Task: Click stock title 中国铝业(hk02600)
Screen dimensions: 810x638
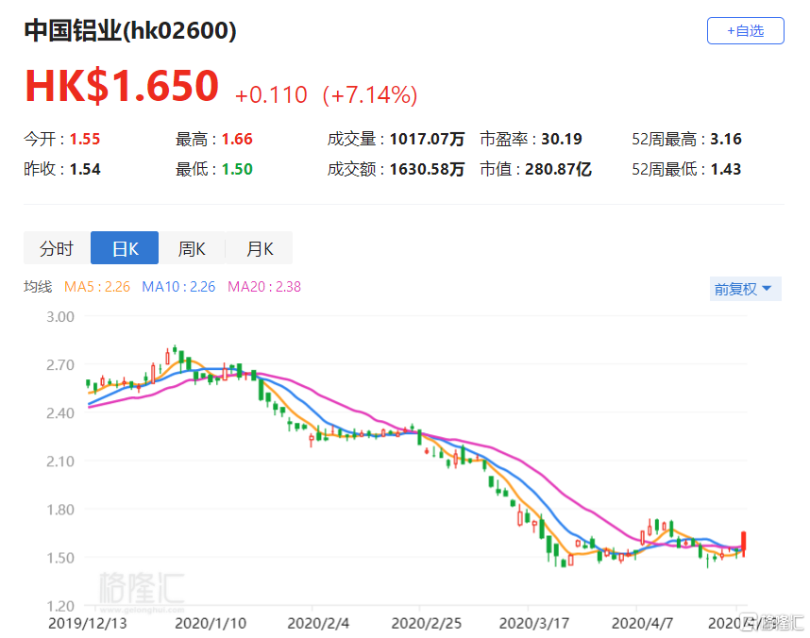Action: click(x=130, y=30)
